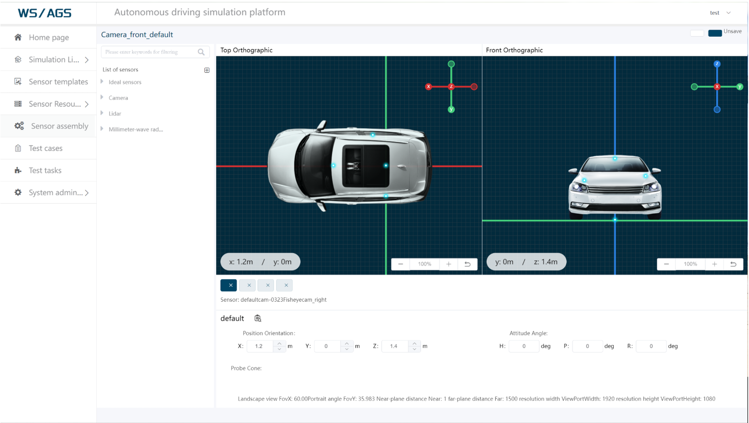Click the center X node of Front view gizmo
Screen dimensions: 749x423
tap(717, 87)
